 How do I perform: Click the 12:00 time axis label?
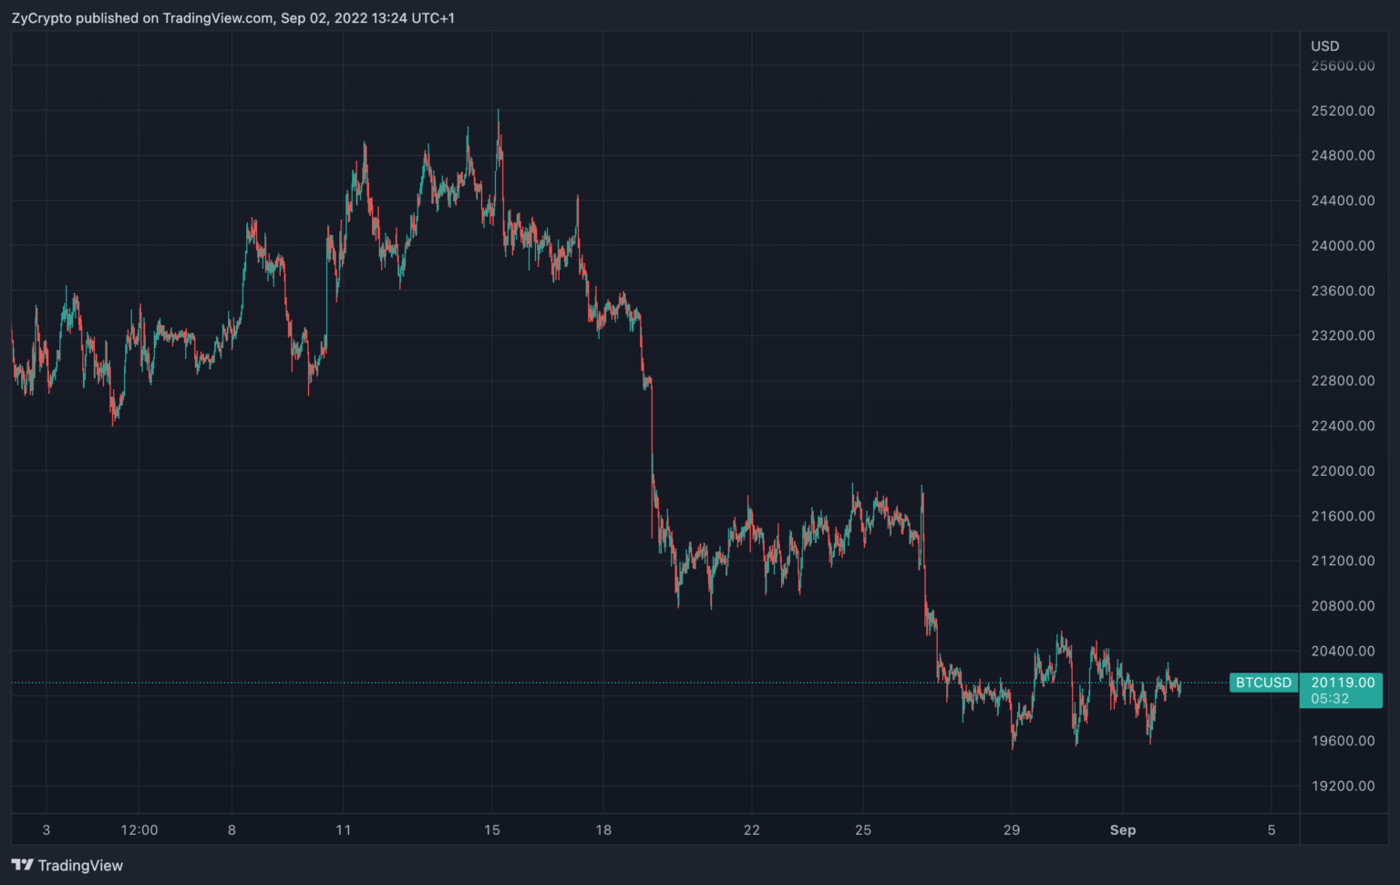tap(139, 830)
